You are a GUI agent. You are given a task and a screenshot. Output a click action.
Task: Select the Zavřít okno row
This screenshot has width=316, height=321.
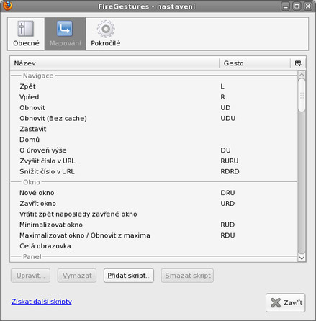[153, 204]
